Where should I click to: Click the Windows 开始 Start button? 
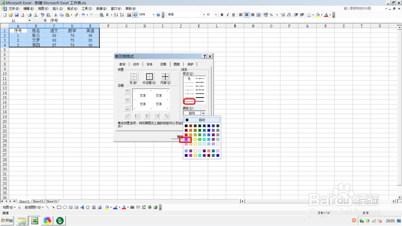(x=7, y=221)
